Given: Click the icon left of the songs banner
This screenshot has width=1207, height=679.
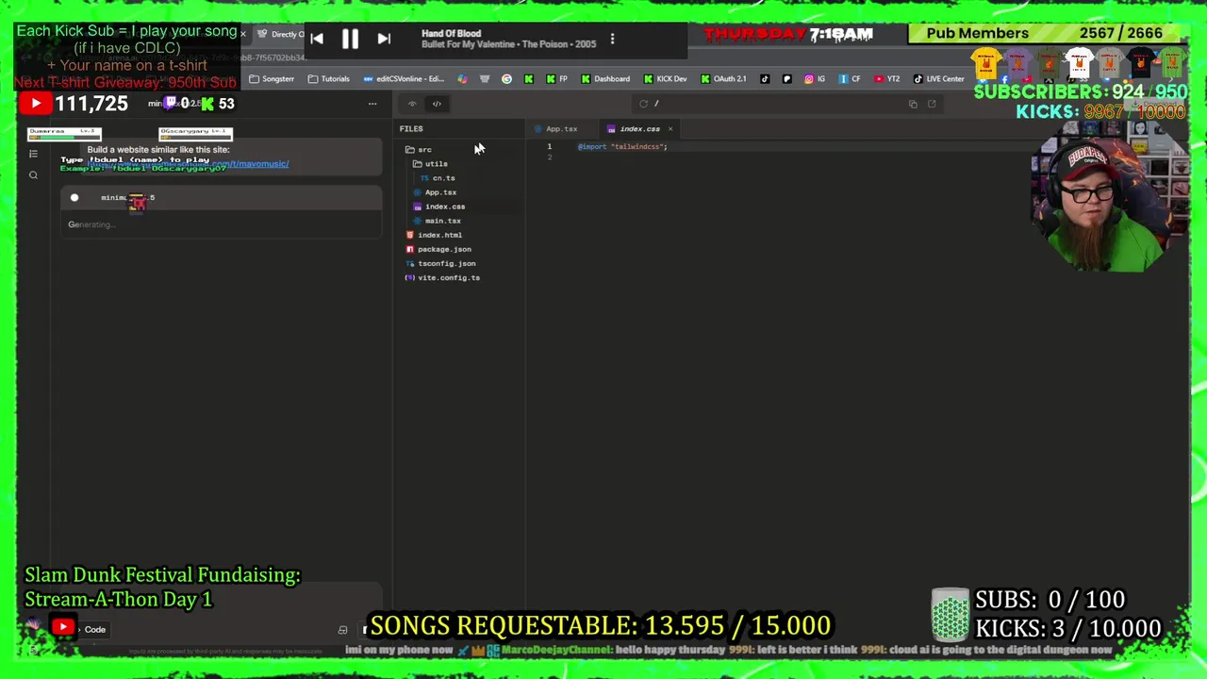Looking at the screenshot, I should tap(342, 630).
